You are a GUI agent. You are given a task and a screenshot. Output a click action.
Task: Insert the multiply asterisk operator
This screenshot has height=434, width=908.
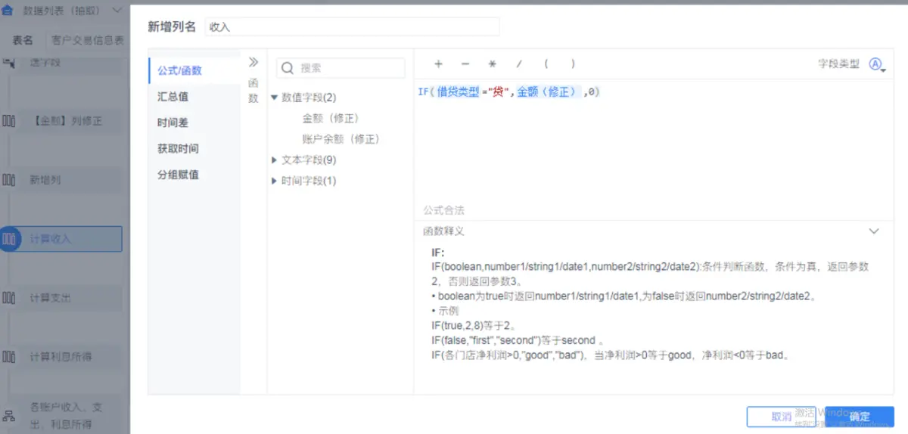[x=492, y=64]
